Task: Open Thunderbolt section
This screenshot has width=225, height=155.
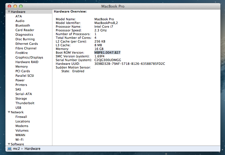Action: point(25,103)
